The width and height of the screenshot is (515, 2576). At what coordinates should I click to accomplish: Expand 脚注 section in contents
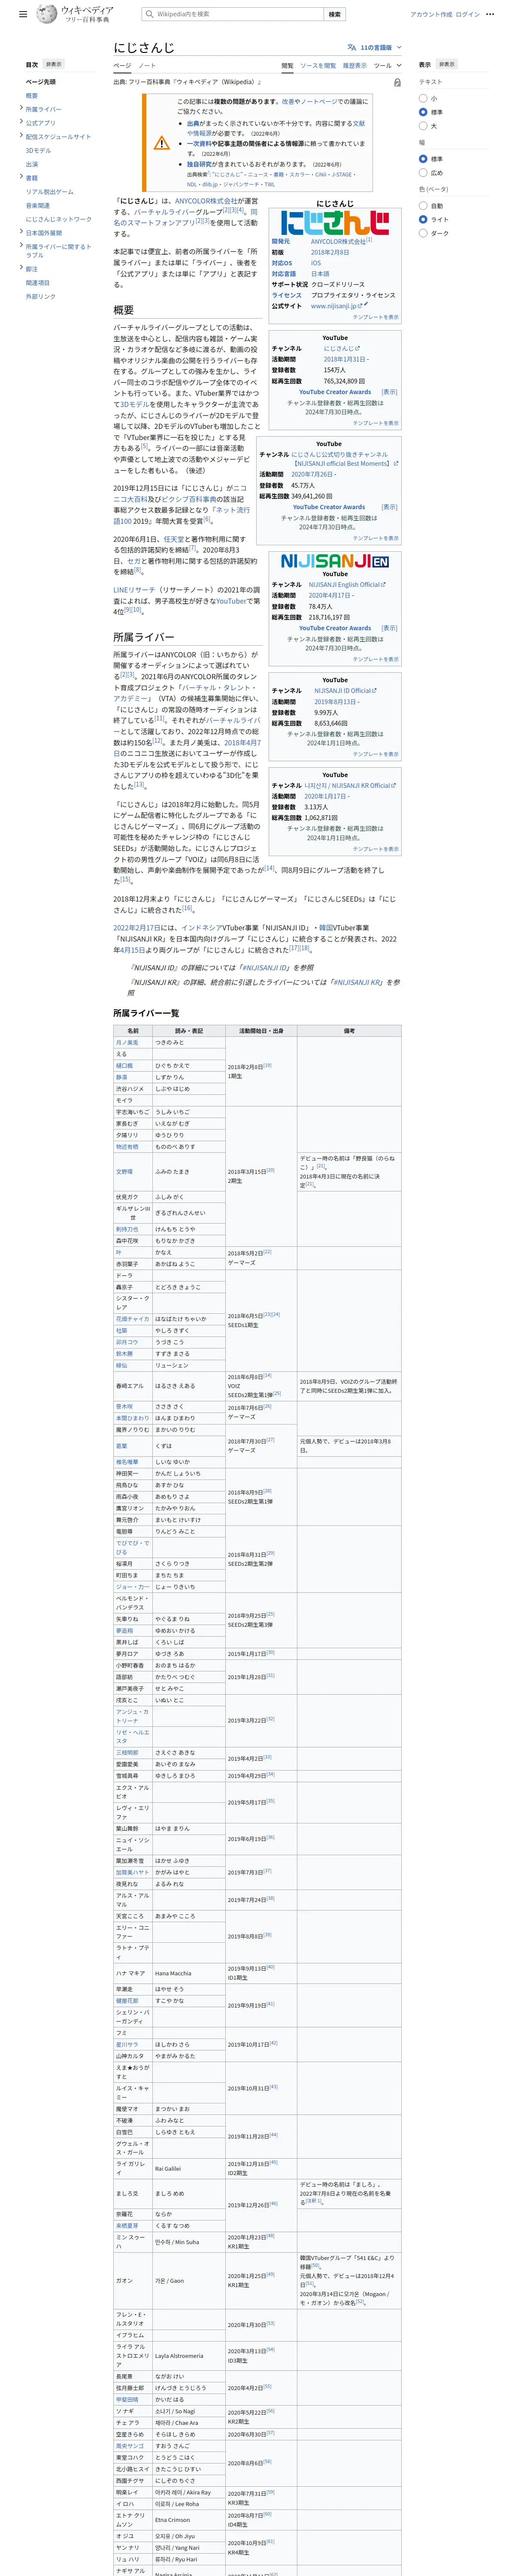[x=21, y=268]
